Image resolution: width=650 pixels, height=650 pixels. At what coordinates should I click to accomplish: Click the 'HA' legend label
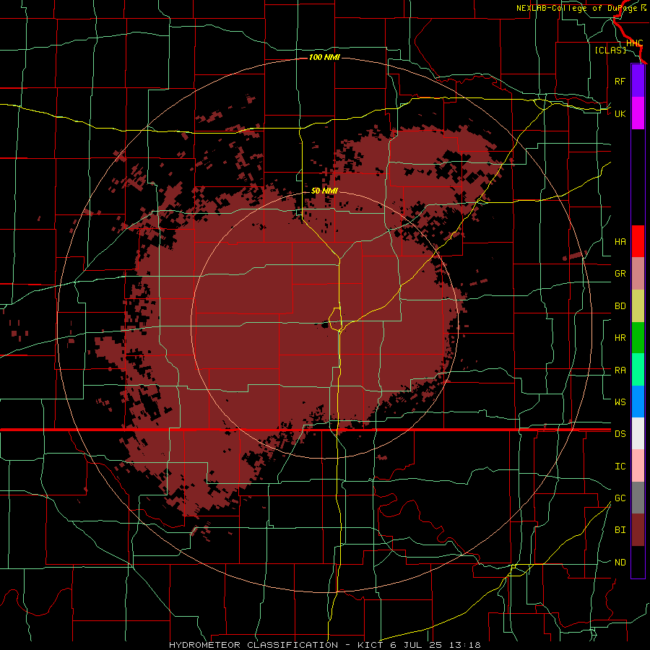tap(620, 241)
